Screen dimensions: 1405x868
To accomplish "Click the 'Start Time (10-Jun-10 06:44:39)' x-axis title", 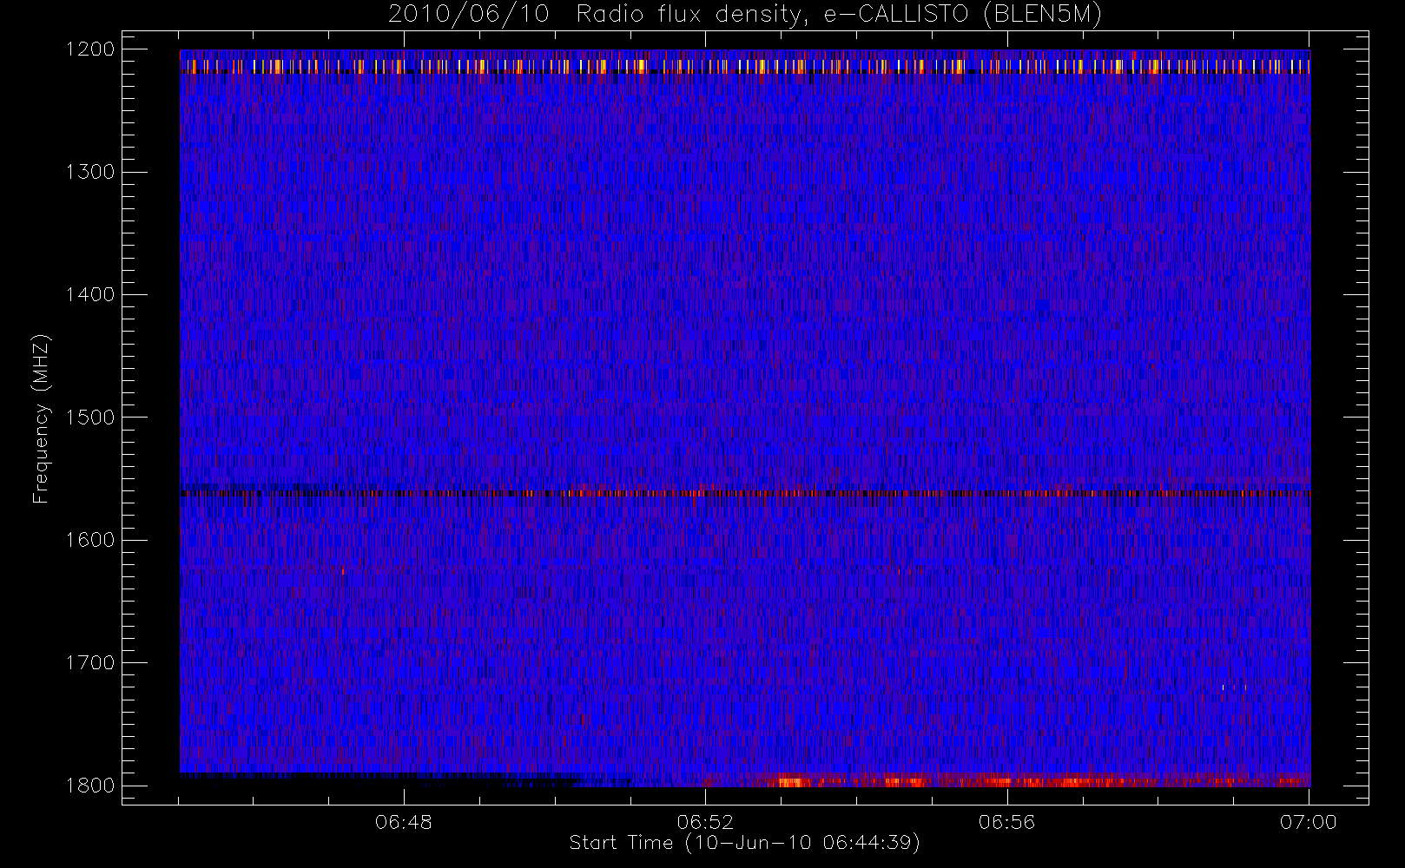I will tap(745, 843).
